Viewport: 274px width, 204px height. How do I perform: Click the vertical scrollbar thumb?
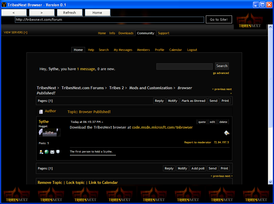click(270, 78)
